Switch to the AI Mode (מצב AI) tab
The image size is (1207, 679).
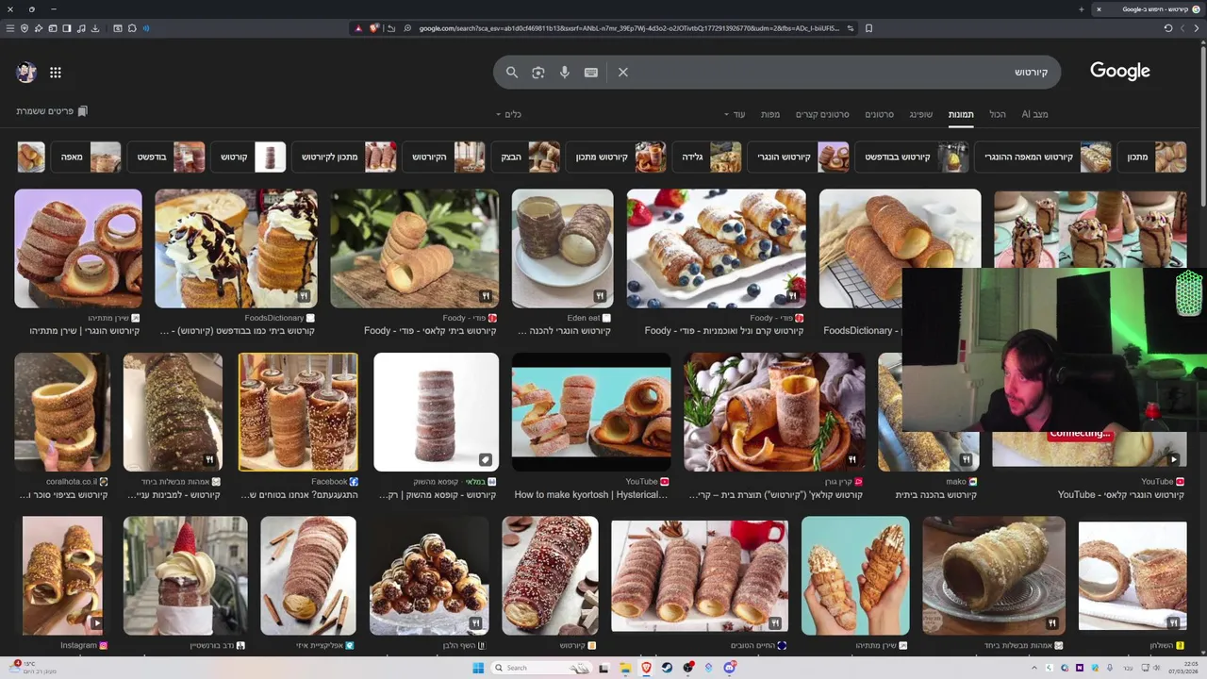(1034, 114)
